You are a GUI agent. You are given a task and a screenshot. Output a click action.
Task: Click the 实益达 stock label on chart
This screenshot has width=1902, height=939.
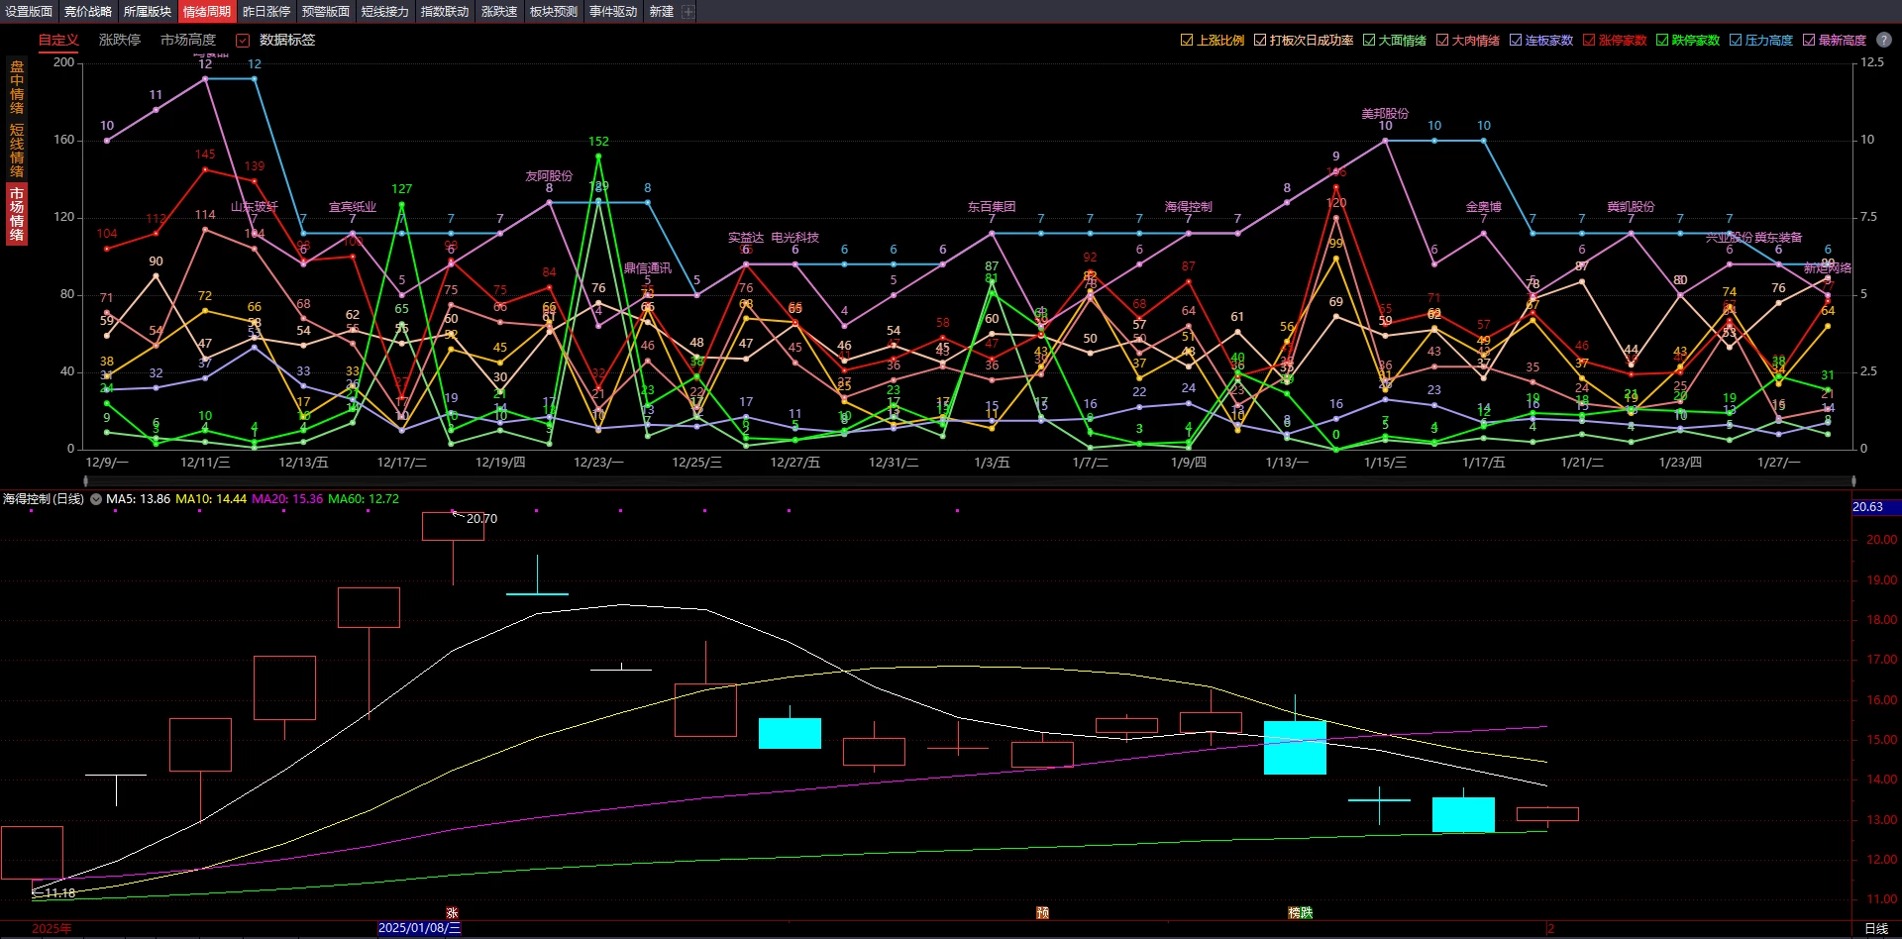click(746, 238)
